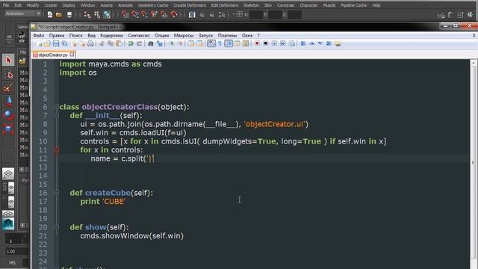Select the objectCreator.py tab

(53, 55)
